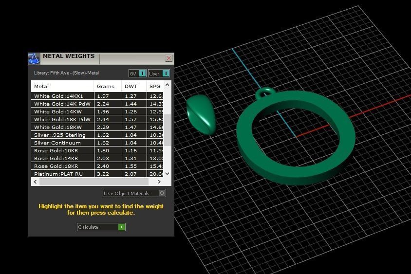This screenshot has height=274, width=411.
Task: Toggle the User library switch
Action: (159, 73)
